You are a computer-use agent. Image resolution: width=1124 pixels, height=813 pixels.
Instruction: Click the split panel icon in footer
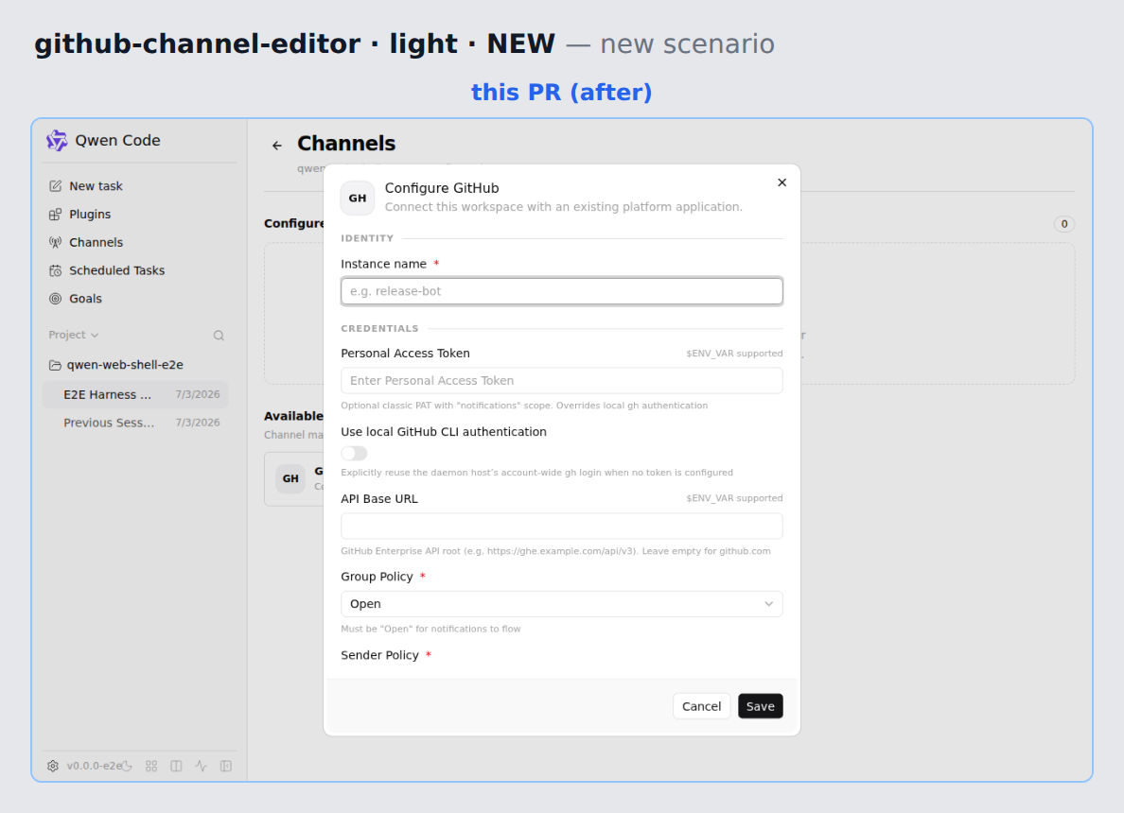[176, 766]
